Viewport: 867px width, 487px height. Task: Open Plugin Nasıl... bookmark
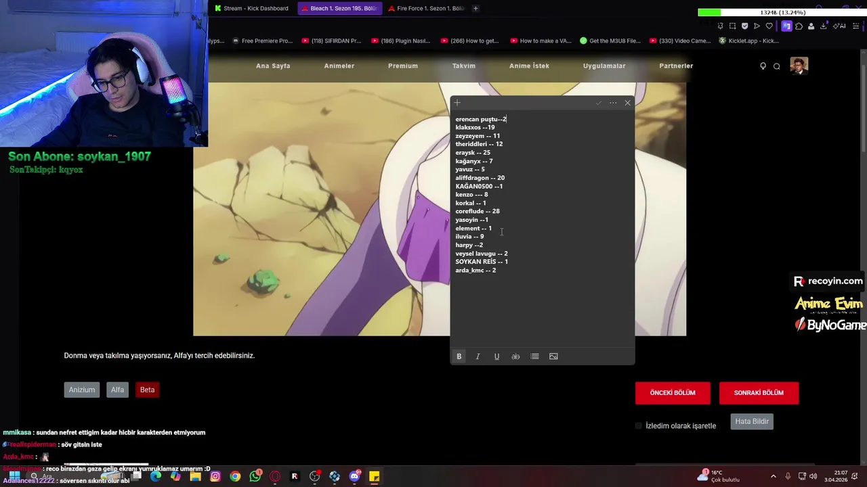coord(400,41)
